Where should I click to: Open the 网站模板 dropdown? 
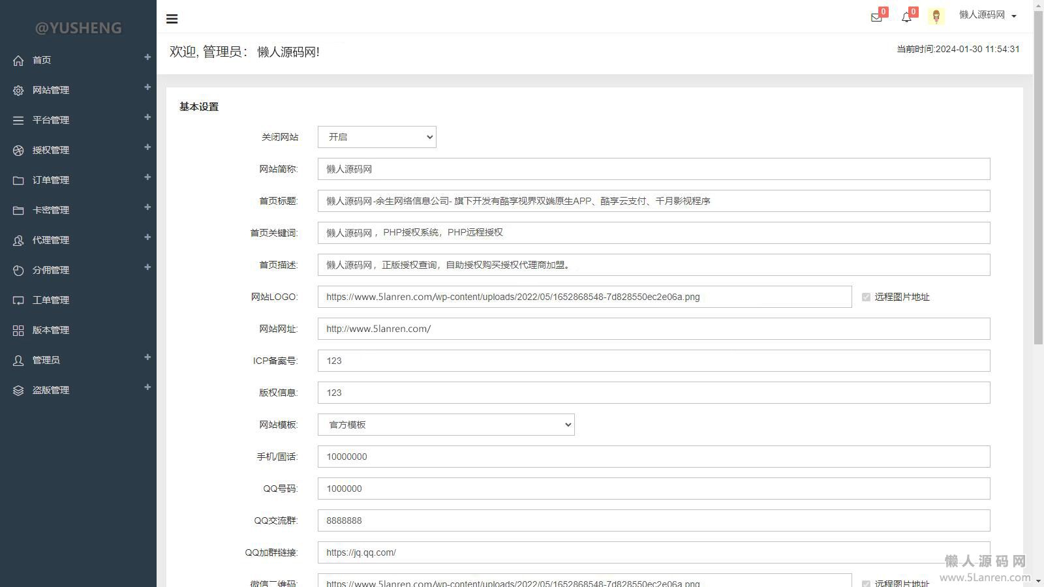pos(446,425)
